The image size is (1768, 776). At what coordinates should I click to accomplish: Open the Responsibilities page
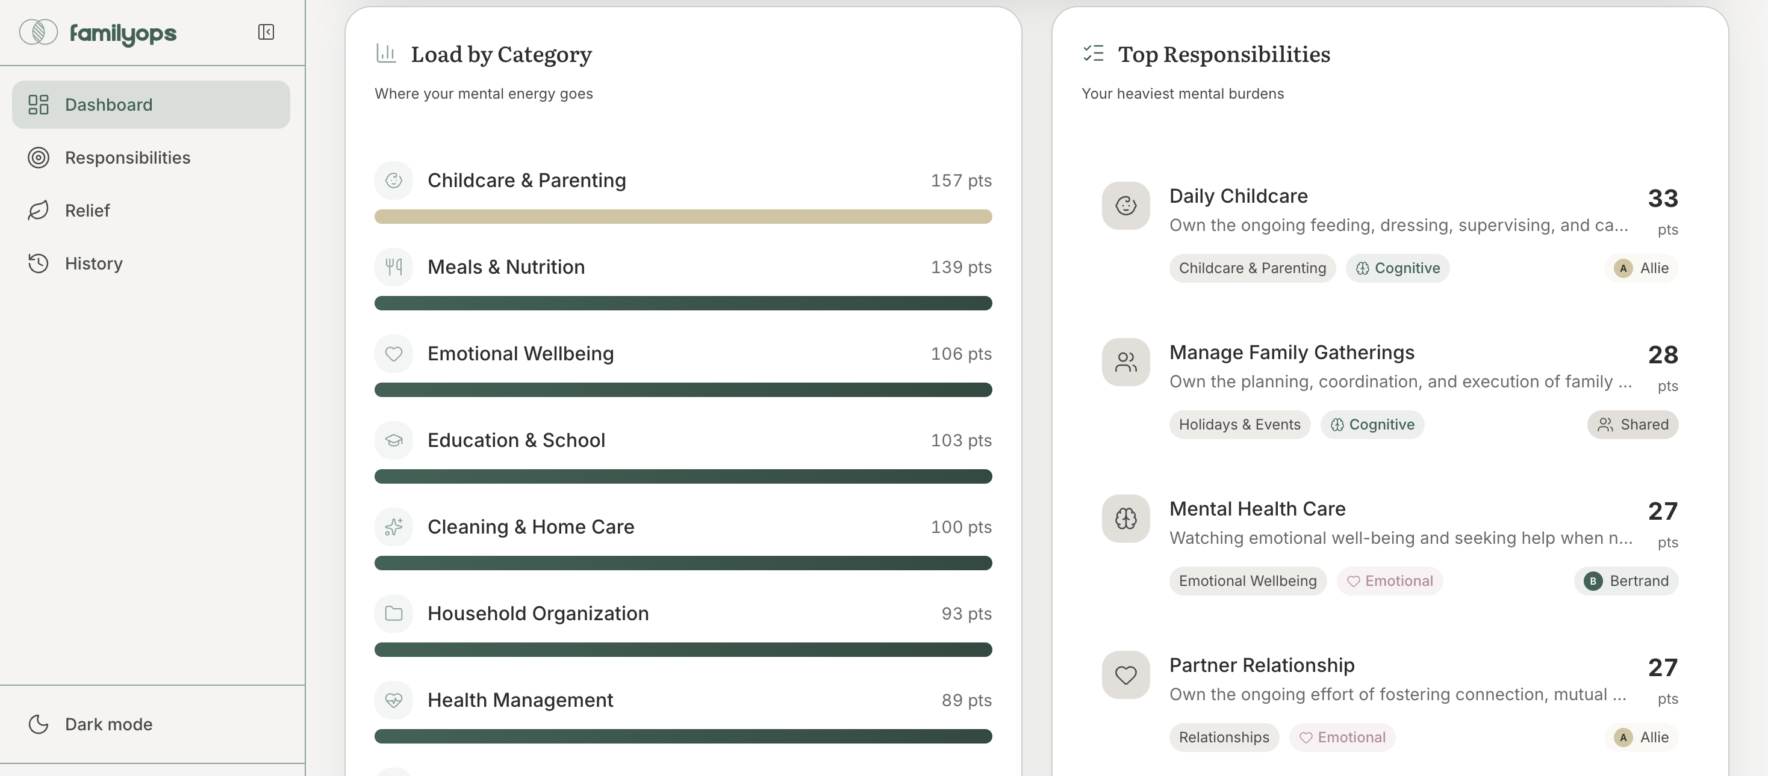tap(127, 158)
